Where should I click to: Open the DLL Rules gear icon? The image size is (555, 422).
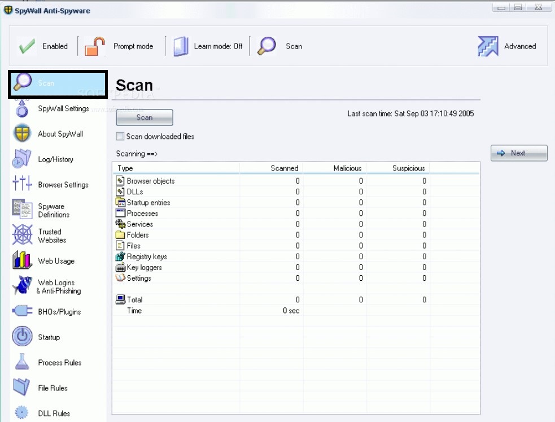(x=21, y=413)
